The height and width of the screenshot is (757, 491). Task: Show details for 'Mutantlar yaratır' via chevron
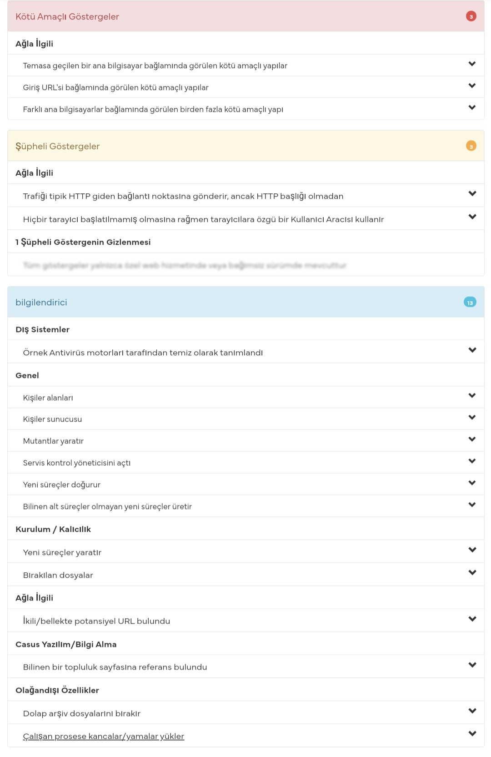(x=472, y=439)
